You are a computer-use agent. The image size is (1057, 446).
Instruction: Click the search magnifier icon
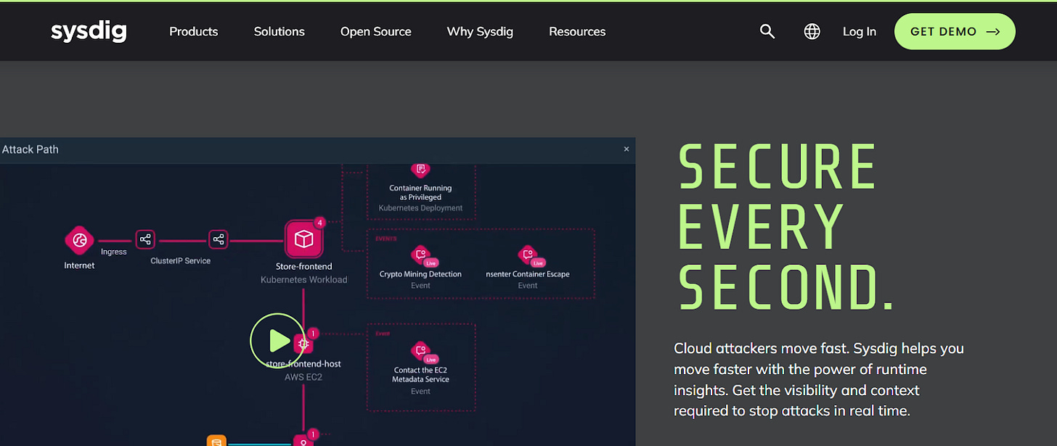pyautogui.click(x=767, y=31)
